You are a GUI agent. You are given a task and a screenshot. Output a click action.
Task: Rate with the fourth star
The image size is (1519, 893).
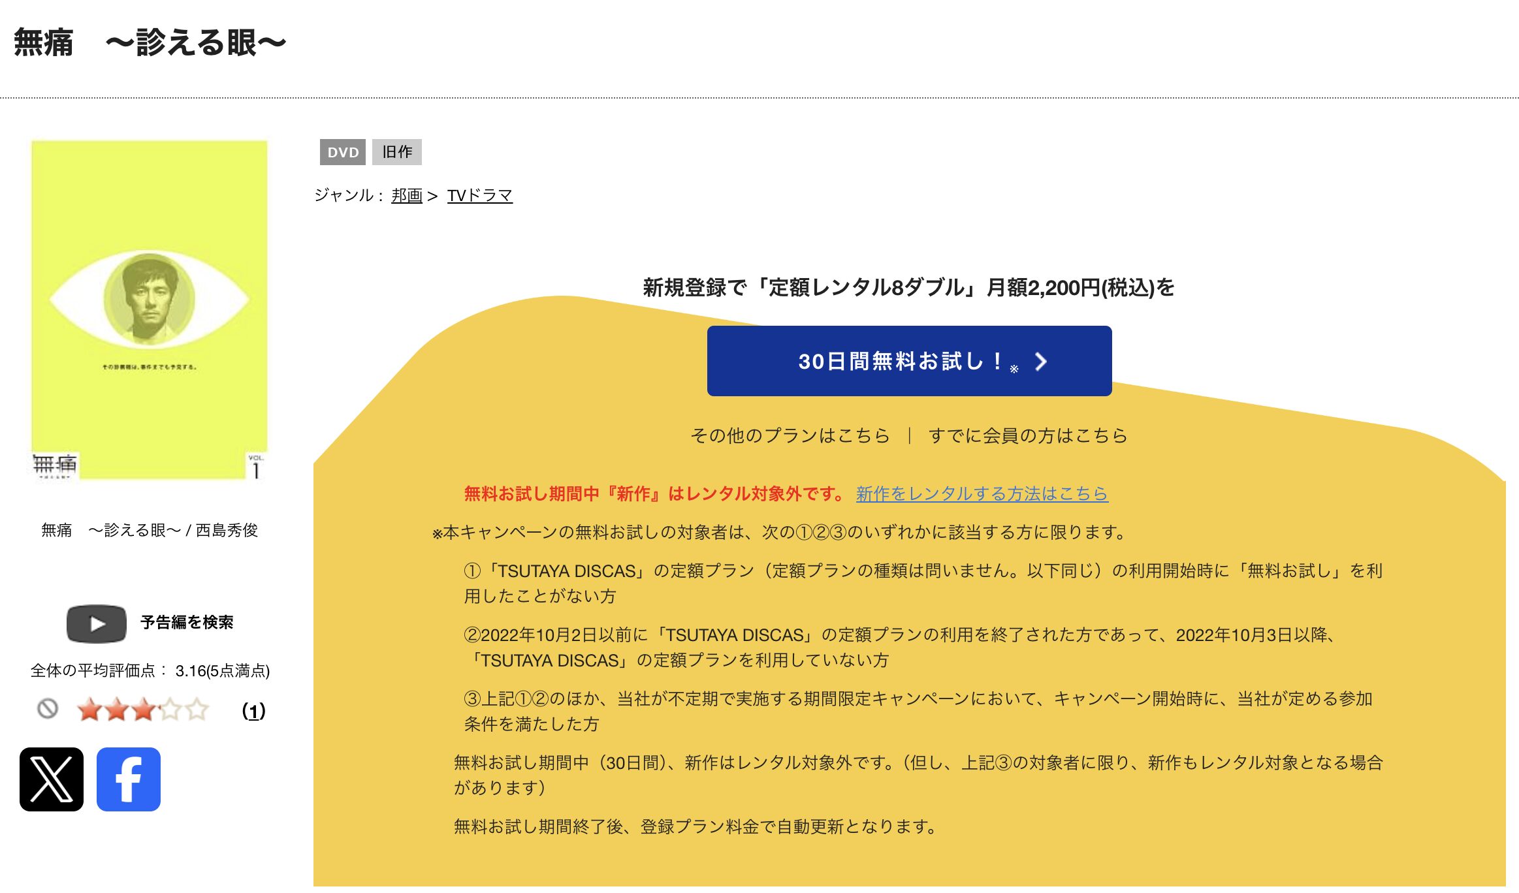click(x=170, y=710)
